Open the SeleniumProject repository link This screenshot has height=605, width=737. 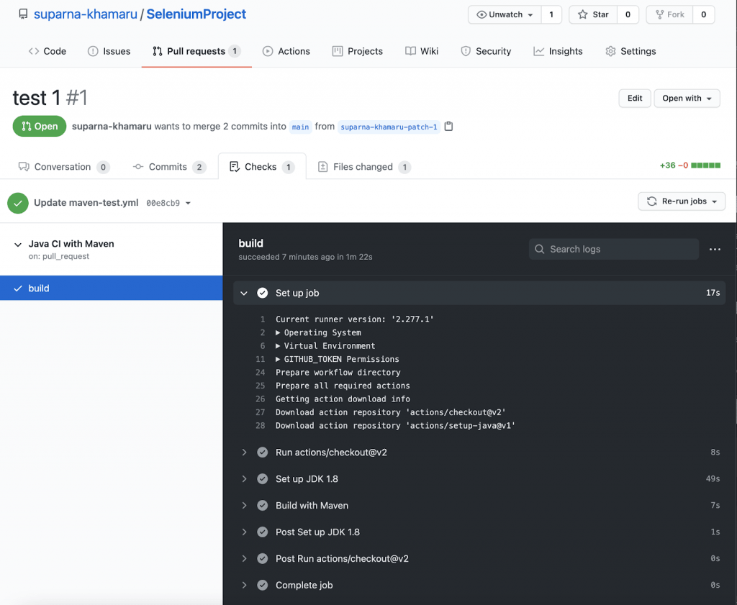(x=196, y=14)
